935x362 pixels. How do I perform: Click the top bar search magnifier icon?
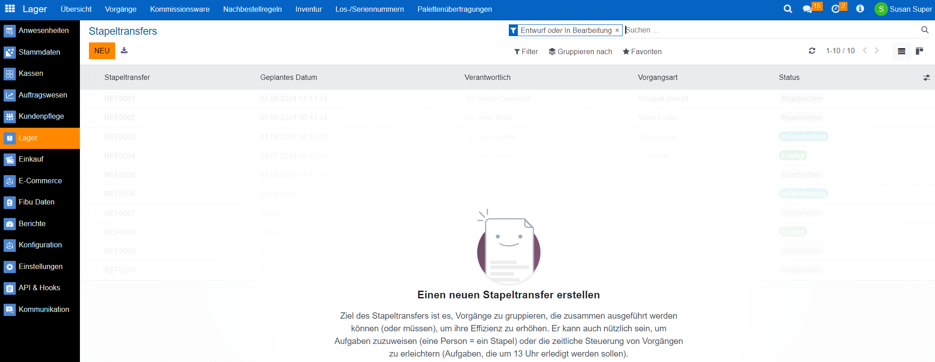point(788,9)
